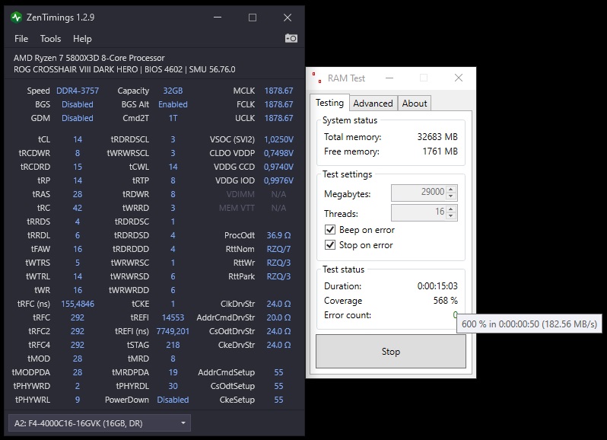The image size is (607, 440).
Task: Switch to the About tab in RAM Test
Action: (415, 104)
